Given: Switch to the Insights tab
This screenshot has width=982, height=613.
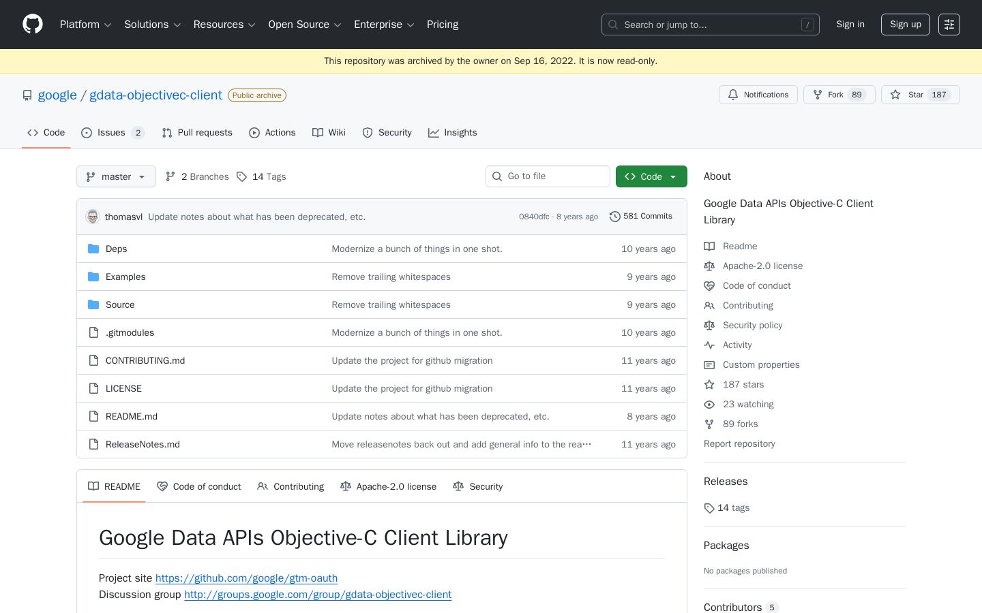Looking at the screenshot, I should coord(453,133).
